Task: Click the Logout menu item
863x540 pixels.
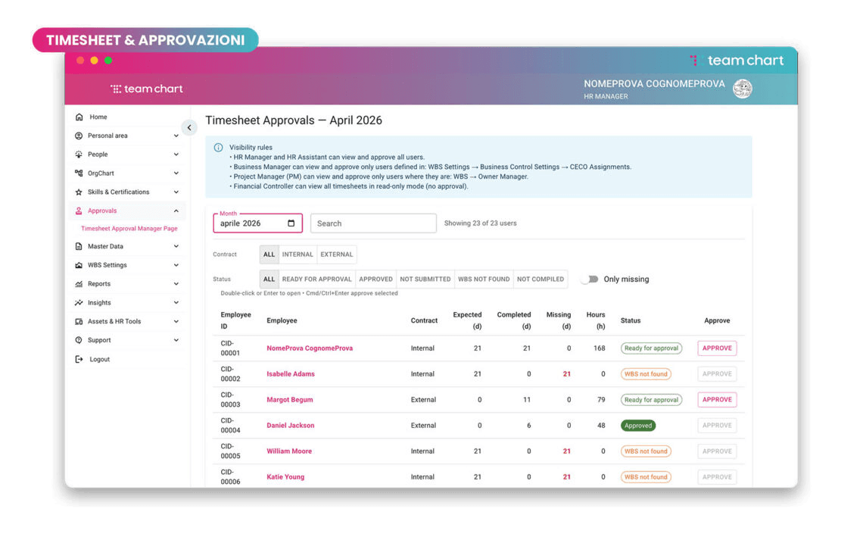Action: (x=128, y=359)
